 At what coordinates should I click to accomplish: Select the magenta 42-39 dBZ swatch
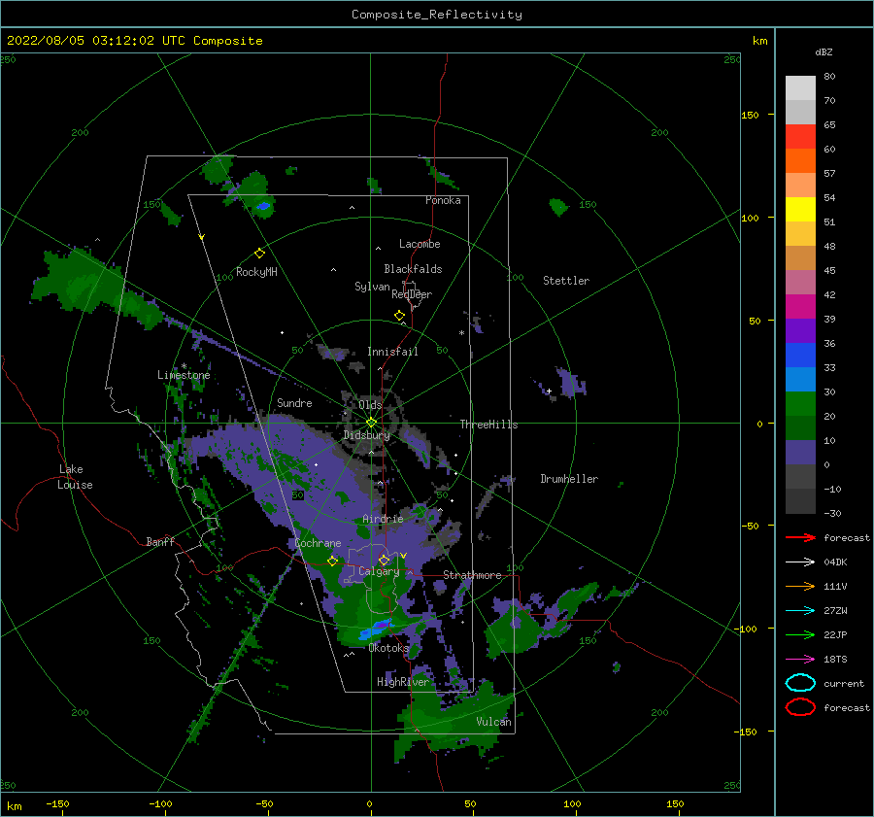pyautogui.click(x=800, y=307)
